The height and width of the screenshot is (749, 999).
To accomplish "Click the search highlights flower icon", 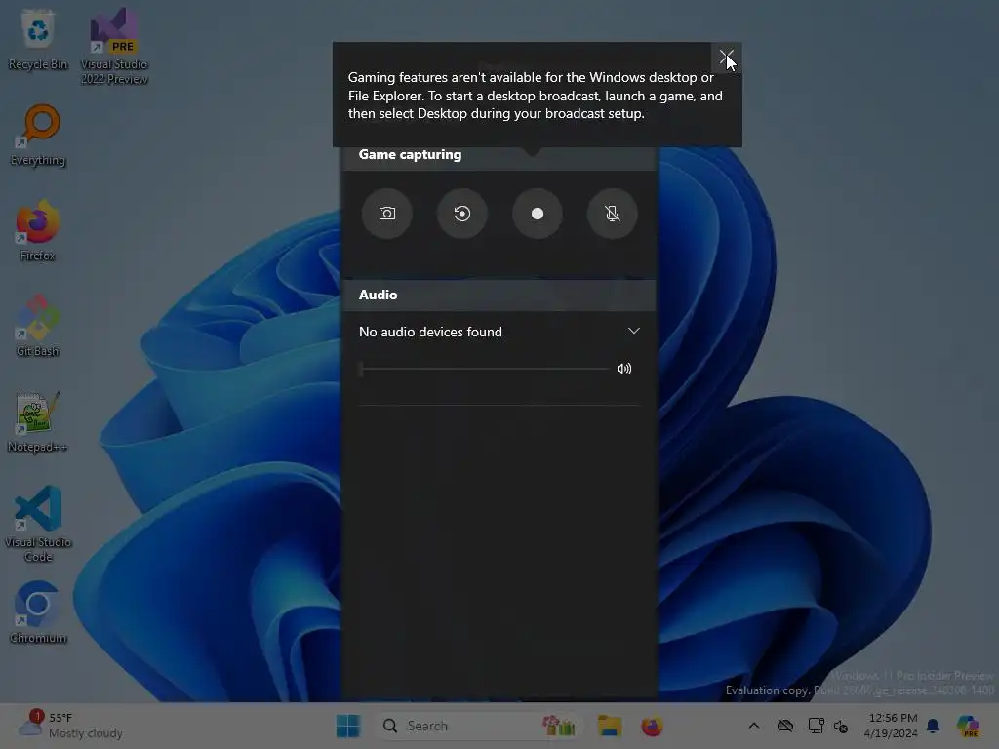I will pos(559,726).
